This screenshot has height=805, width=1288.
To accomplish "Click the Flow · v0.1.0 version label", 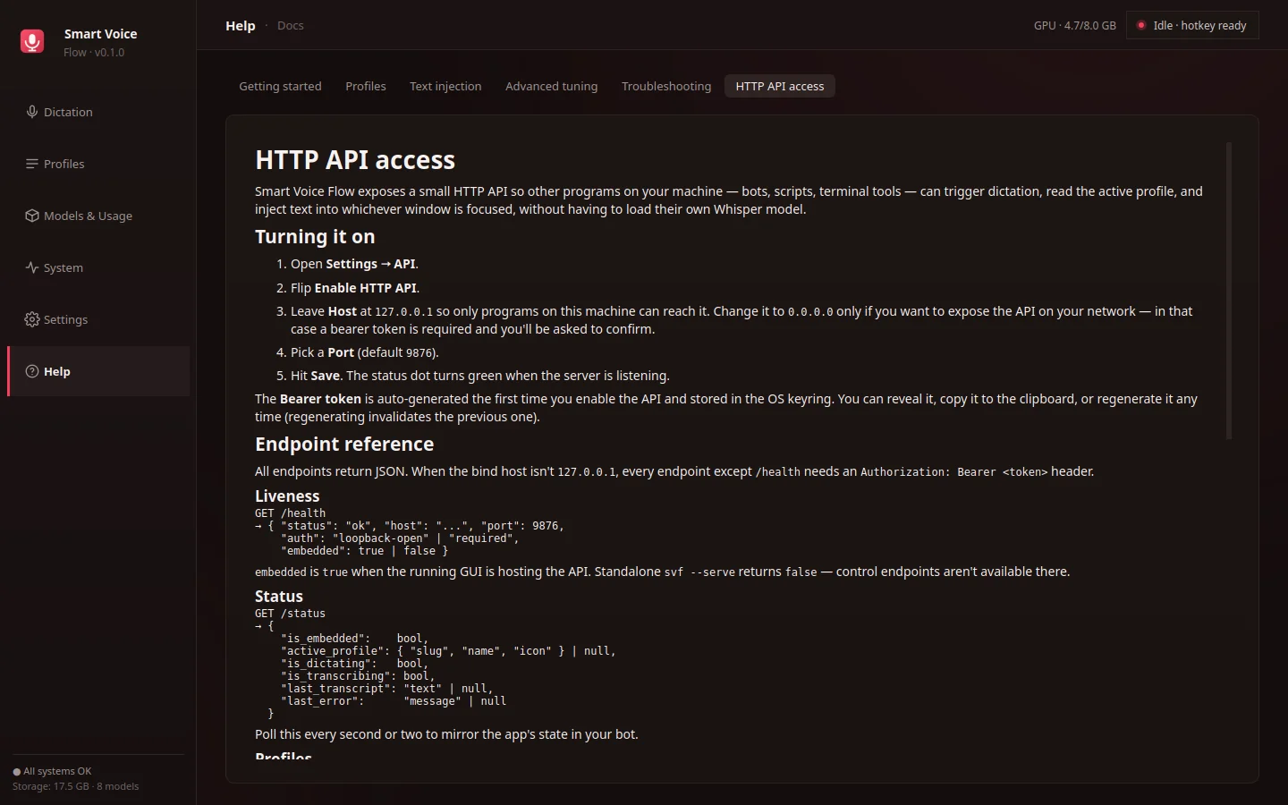I will click(94, 52).
